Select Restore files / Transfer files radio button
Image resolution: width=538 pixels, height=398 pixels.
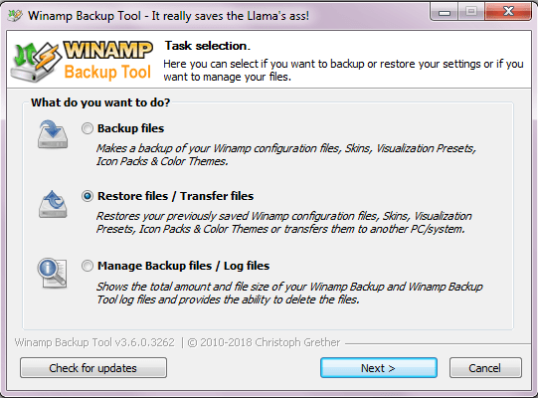tap(88, 196)
